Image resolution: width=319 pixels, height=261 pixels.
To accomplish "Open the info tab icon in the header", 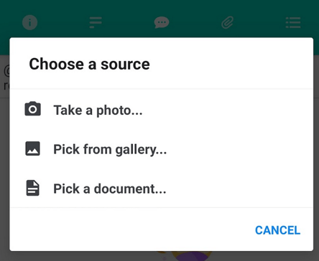I will click(x=30, y=22).
